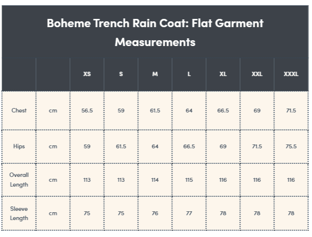The height and width of the screenshot is (237, 312).
Task: Select the XL size column header
Action: coord(223,74)
